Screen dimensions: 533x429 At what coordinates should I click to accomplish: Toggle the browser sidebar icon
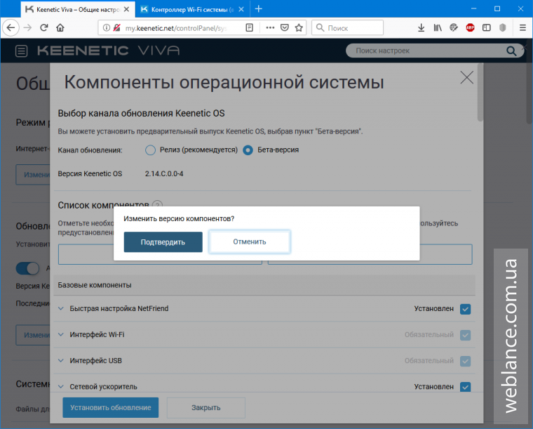[x=487, y=27]
